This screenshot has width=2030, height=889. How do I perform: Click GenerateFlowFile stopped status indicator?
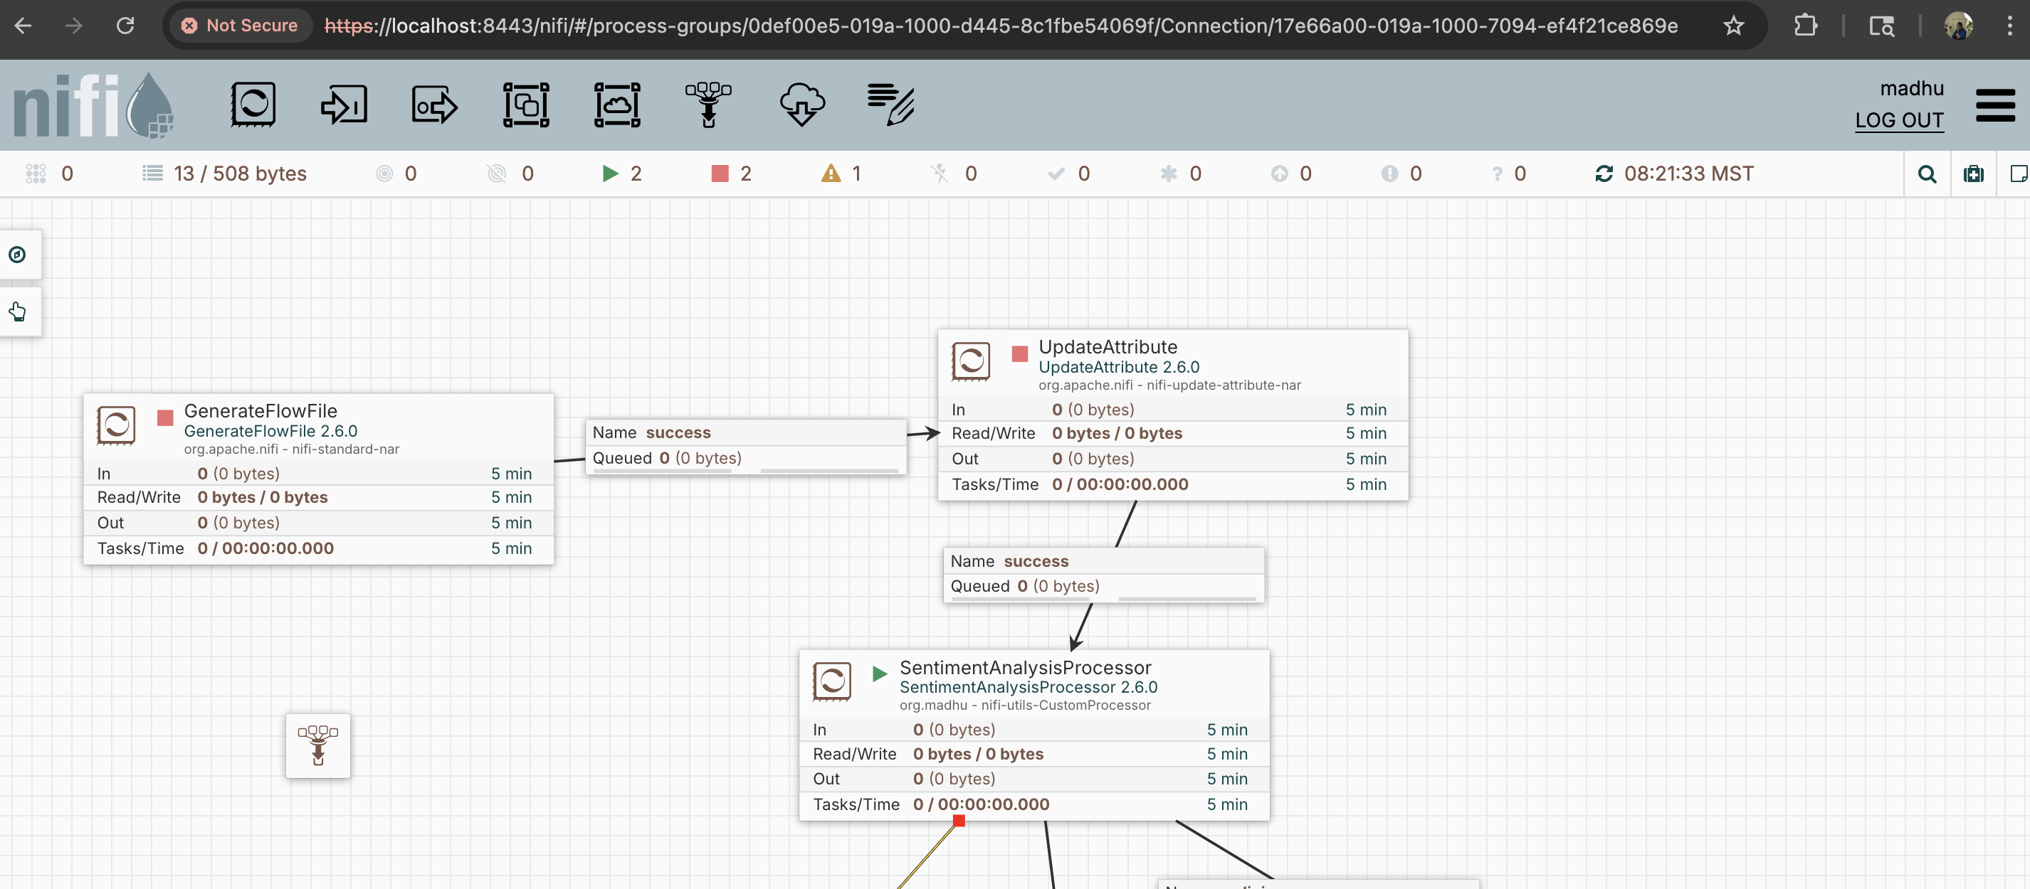coord(165,417)
